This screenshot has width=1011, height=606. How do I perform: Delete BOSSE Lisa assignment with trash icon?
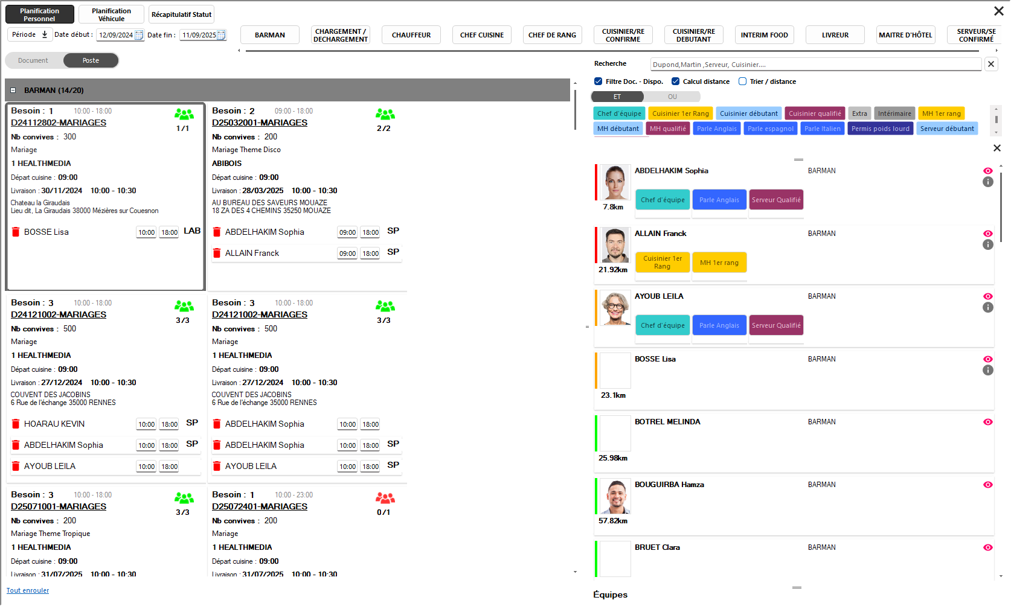point(16,232)
